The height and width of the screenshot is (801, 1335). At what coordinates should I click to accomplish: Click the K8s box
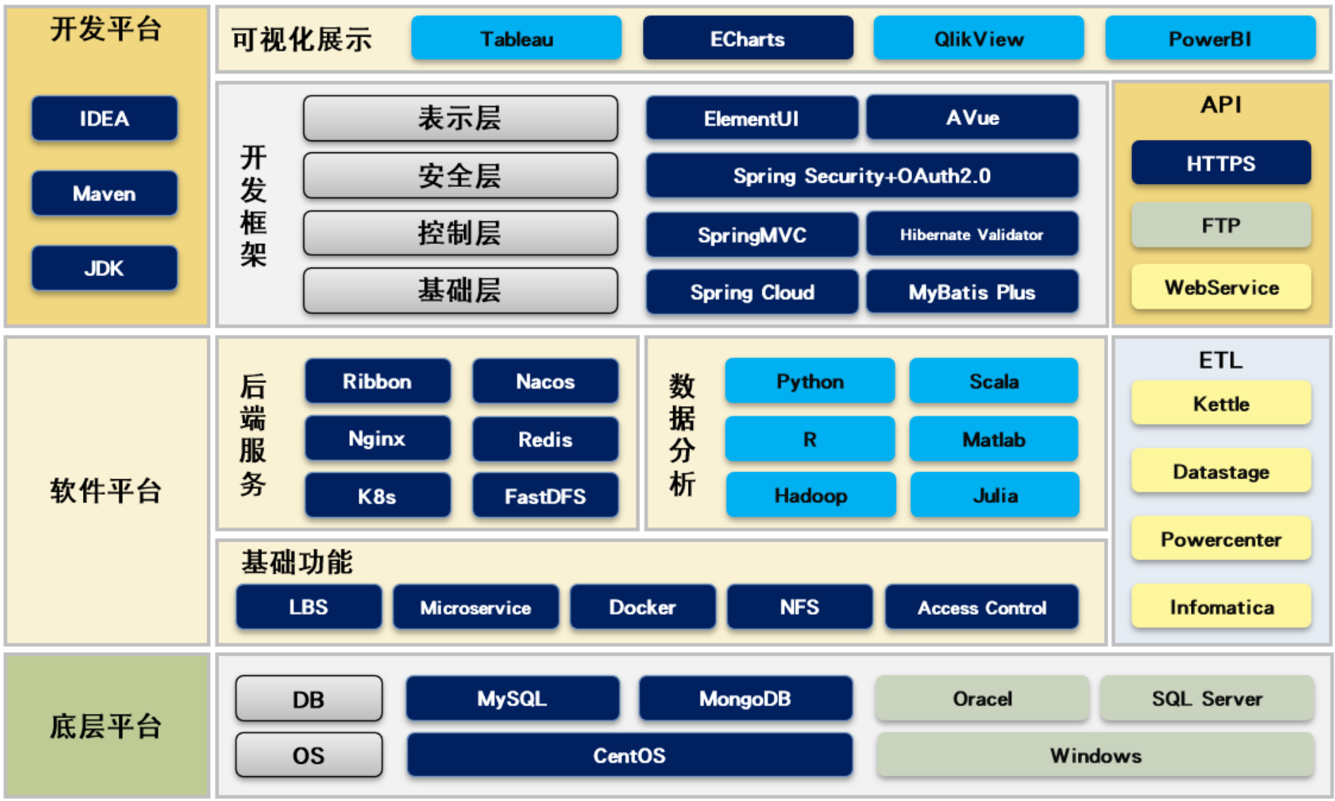377,496
